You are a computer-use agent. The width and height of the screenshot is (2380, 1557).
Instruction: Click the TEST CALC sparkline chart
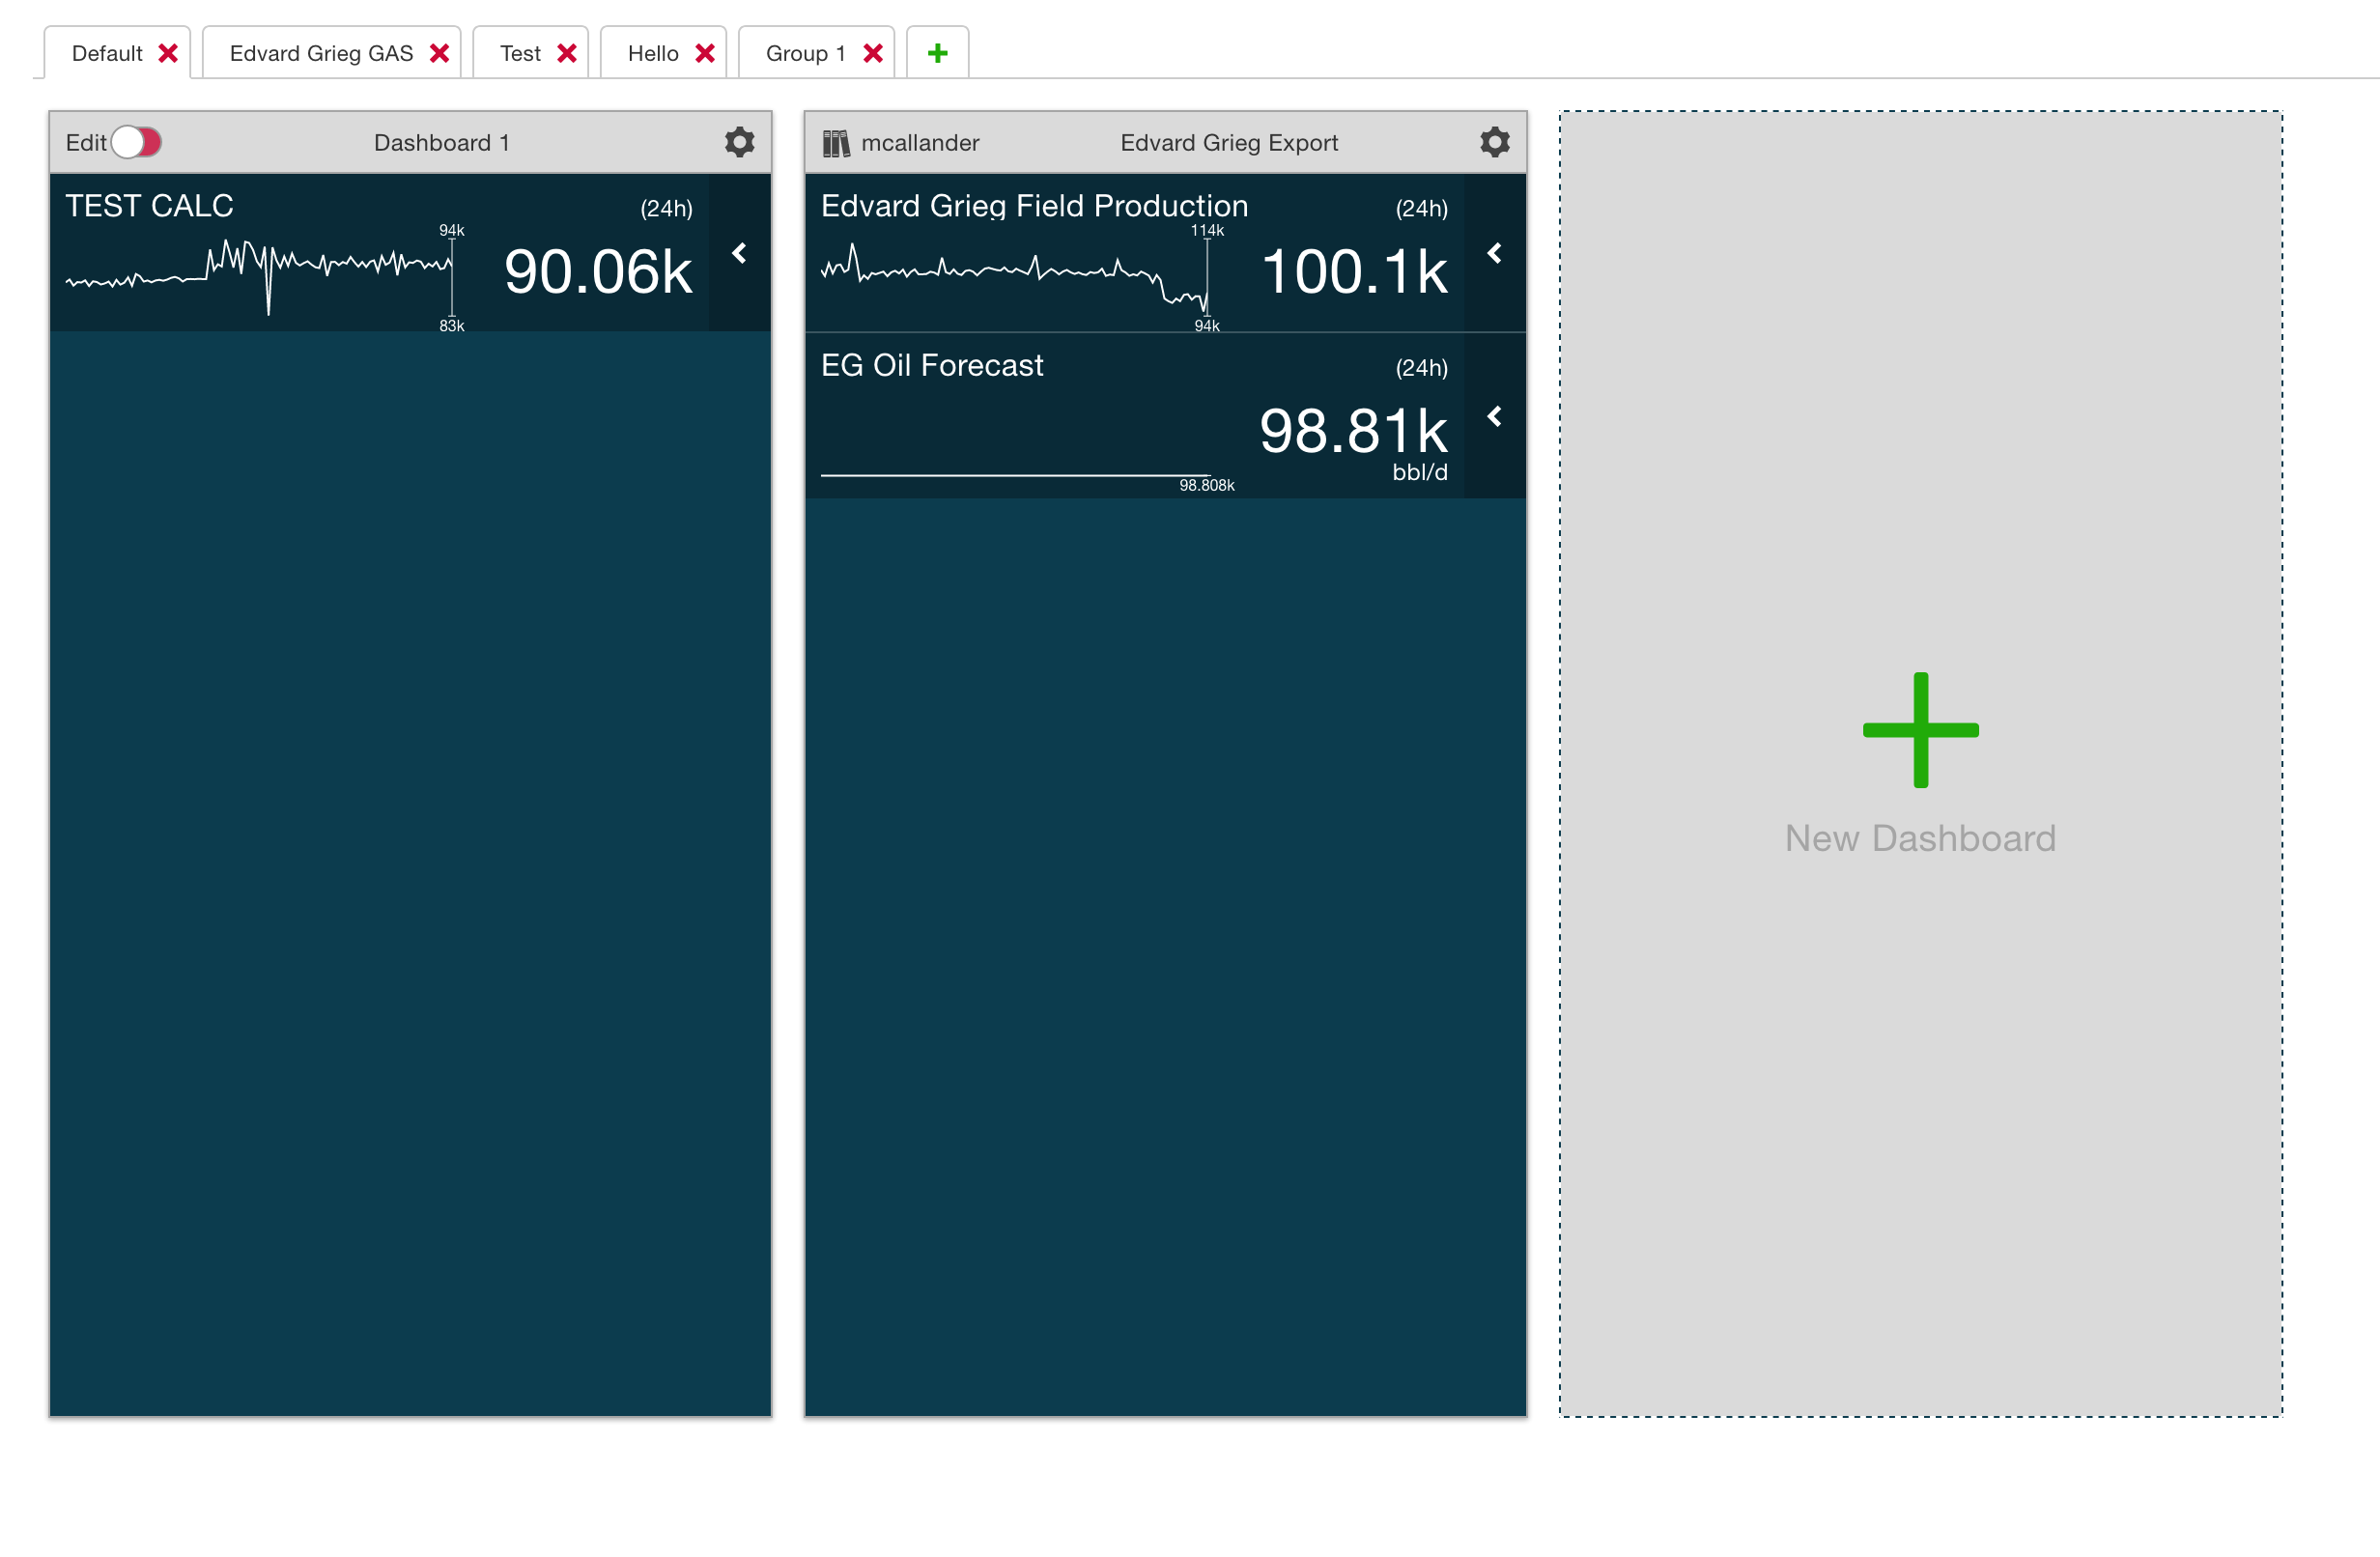[x=259, y=275]
